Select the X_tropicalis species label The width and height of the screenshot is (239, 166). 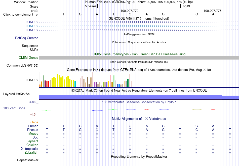(30, 149)
